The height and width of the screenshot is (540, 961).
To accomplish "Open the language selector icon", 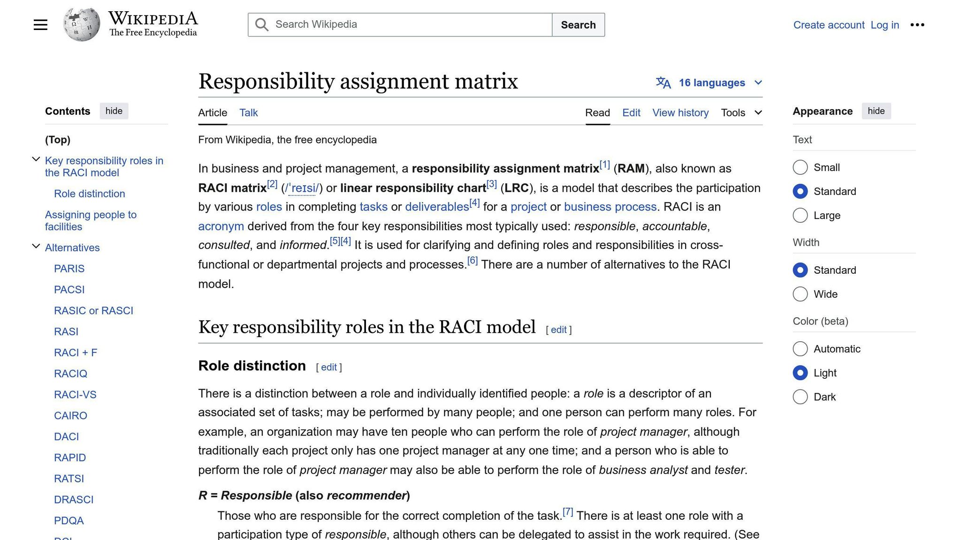I will pos(664,82).
